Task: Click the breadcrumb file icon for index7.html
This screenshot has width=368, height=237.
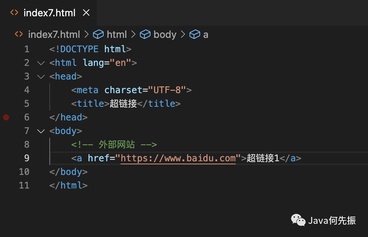Action: click(x=19, y=34)
